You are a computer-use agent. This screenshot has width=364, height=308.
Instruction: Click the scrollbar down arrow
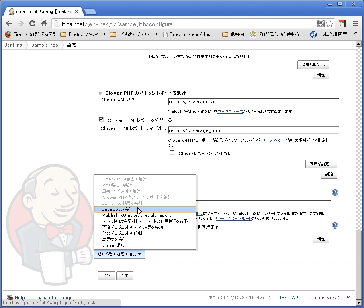pyautogui.click(x=358, y=303)
